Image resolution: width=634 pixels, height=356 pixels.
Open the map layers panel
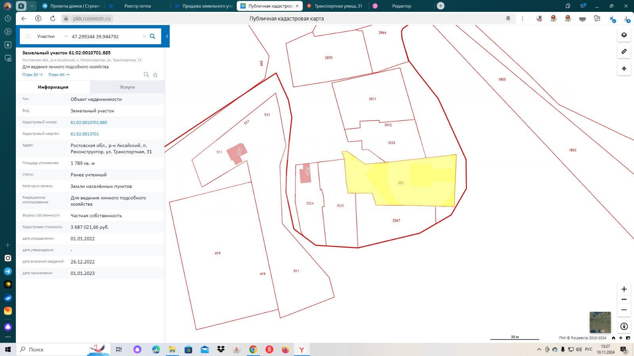624,35
